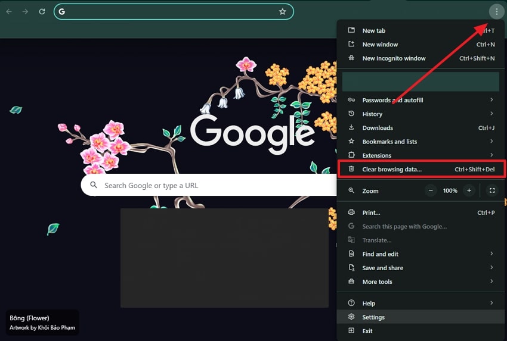This screenshot has height=341, width=507.
Task: Click the printer icon beside Print
Action: click(x=351, y=212)
